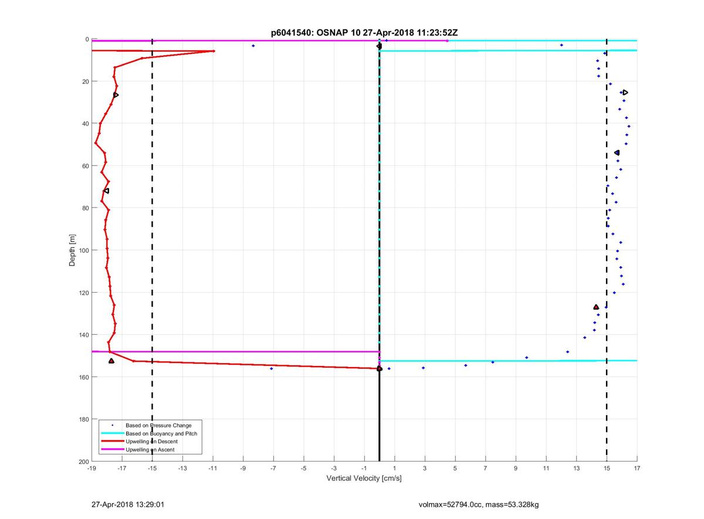Screen dimensions: 704x519
Task: Click x-axis tick label '-19'
Action: 92,468
